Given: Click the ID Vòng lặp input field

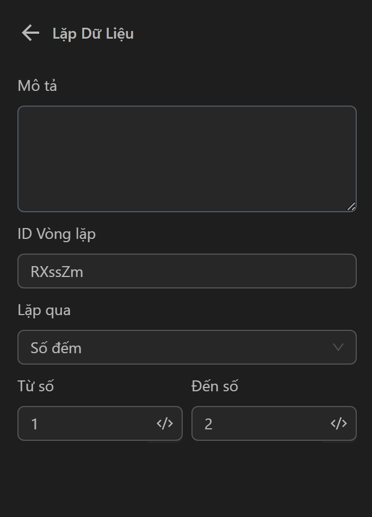Looking at the screenshot, I should tap(187, 271).
